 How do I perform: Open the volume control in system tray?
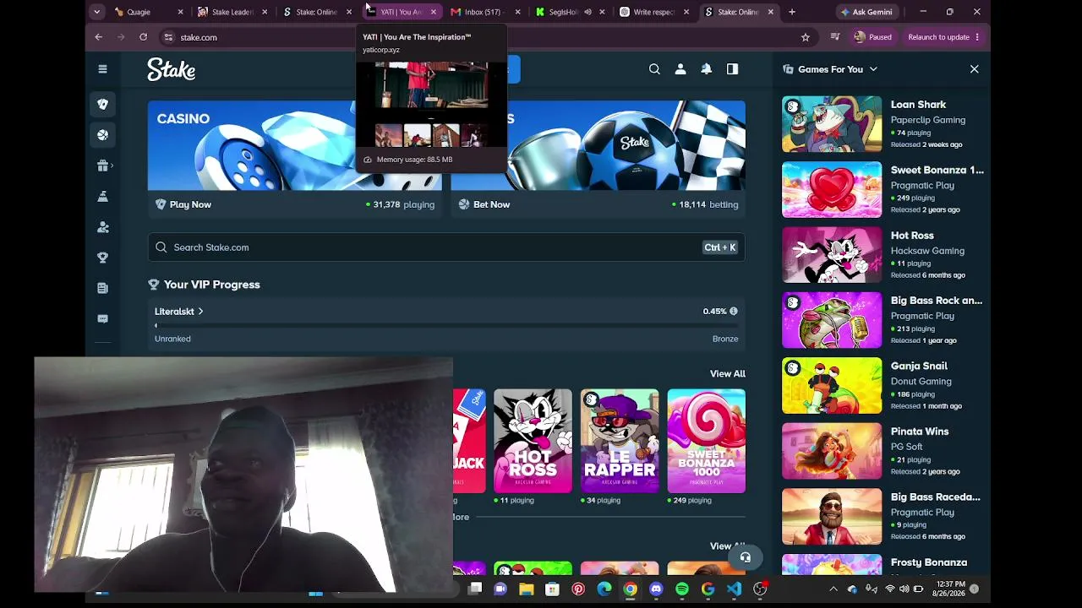(904, 589)
